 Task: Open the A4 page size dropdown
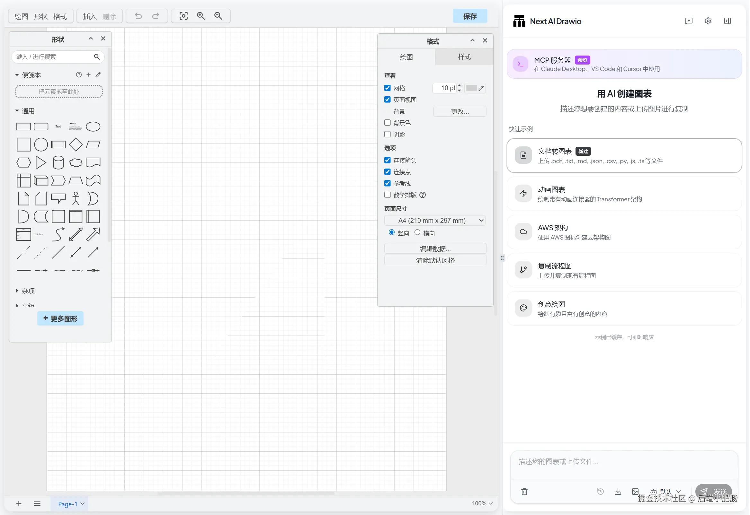pyautogui.click(x=434, y=221)
